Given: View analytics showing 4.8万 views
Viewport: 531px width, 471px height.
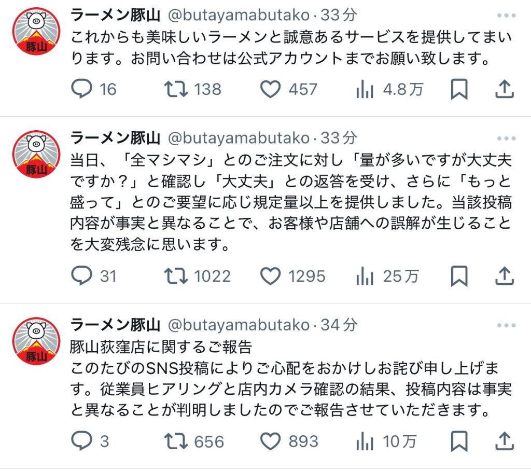Looking at the screenshot, I should 365,89.
